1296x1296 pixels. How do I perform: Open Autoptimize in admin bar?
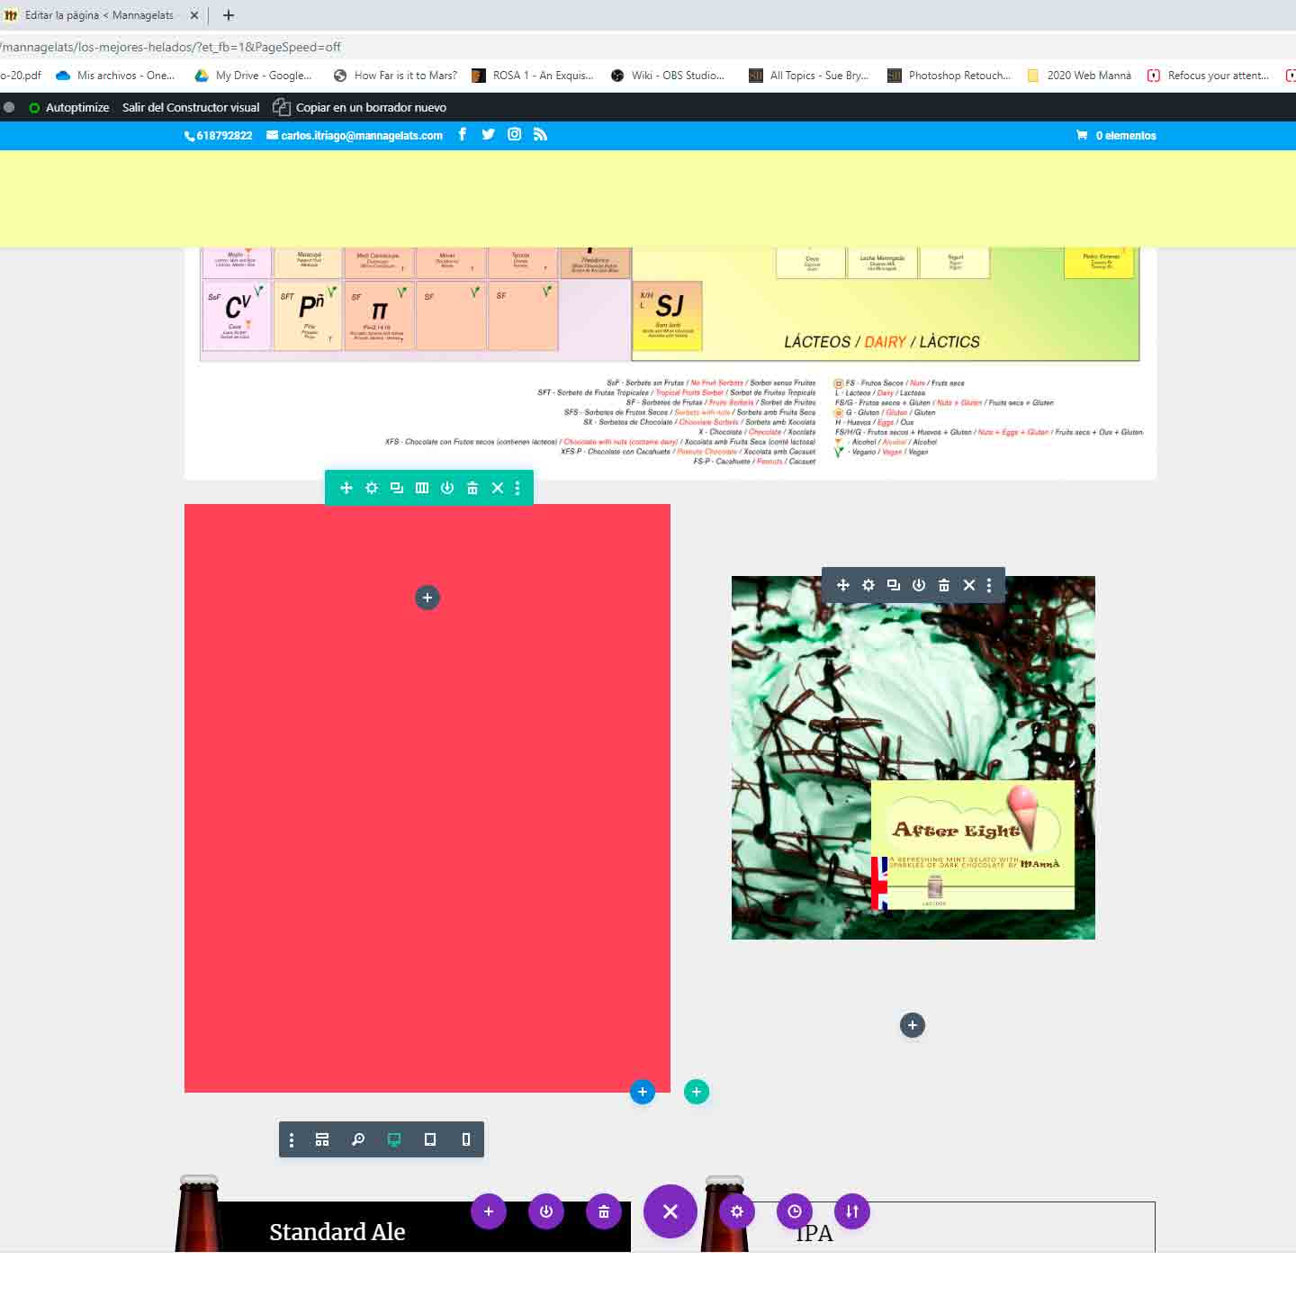pos(69,107)
